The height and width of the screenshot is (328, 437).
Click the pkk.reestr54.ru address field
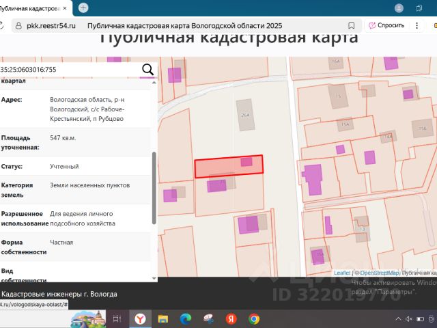point(51,26)
